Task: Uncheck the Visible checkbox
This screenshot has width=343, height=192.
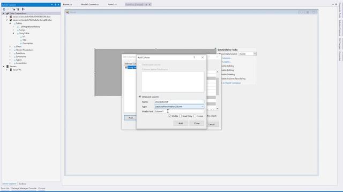Action: [x=170, y=116]
